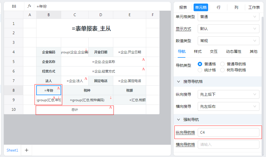Select the 总计 cell in row 10
266x157 pixels.
[75, 110]
